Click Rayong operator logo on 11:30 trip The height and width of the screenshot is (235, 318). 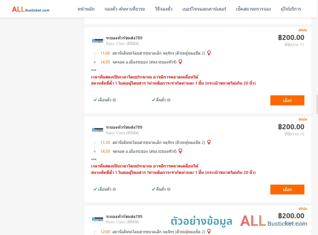[x=97, y=130]
